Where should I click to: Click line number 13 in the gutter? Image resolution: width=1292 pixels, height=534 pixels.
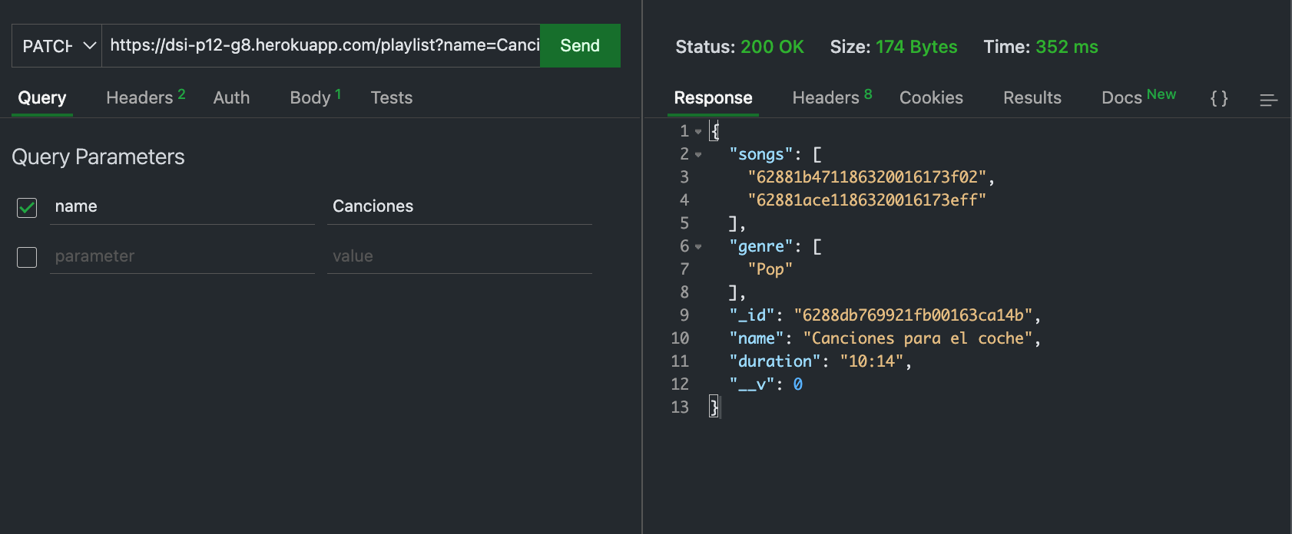point(680,407)
